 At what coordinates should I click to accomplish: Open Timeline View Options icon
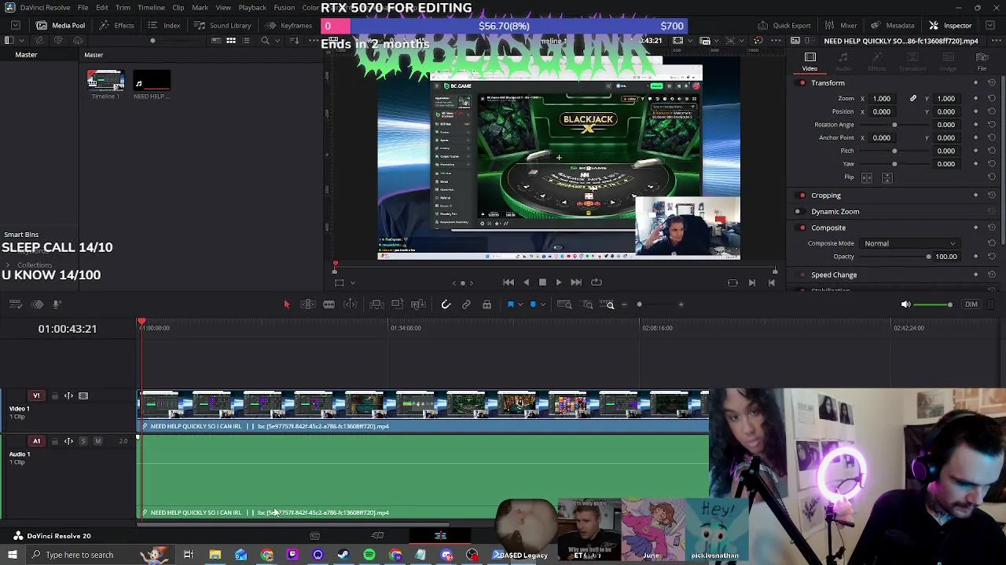16,304
